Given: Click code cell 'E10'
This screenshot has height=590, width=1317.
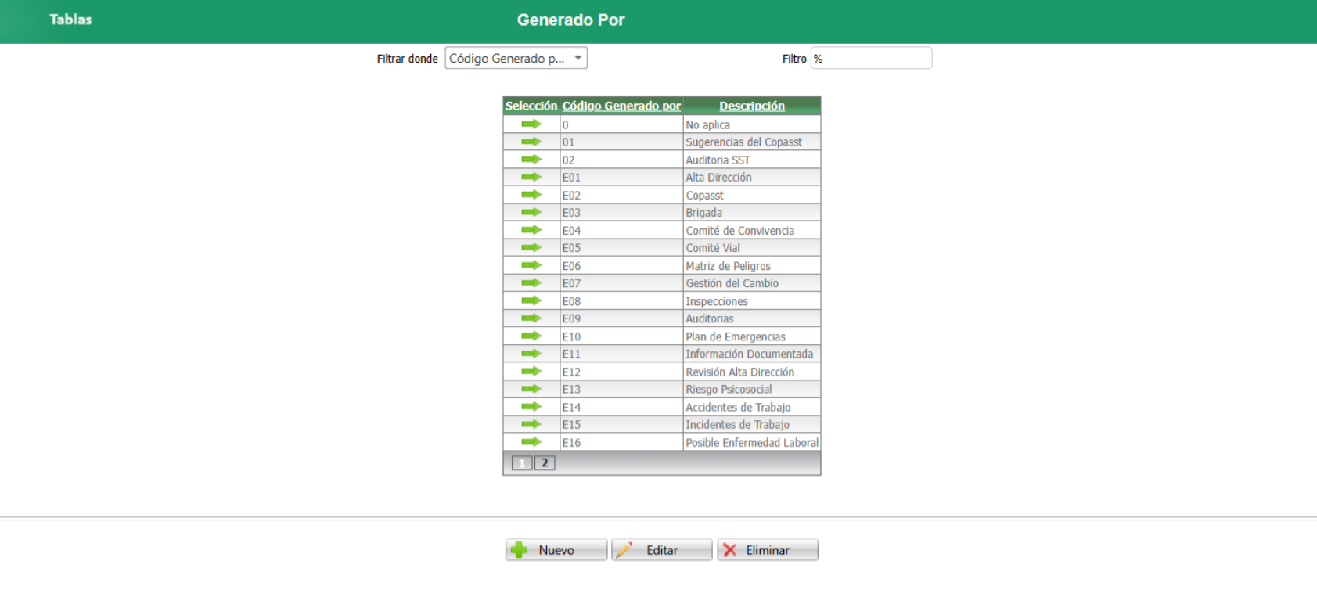Looking at the screenshot, I should coord(621,336).
